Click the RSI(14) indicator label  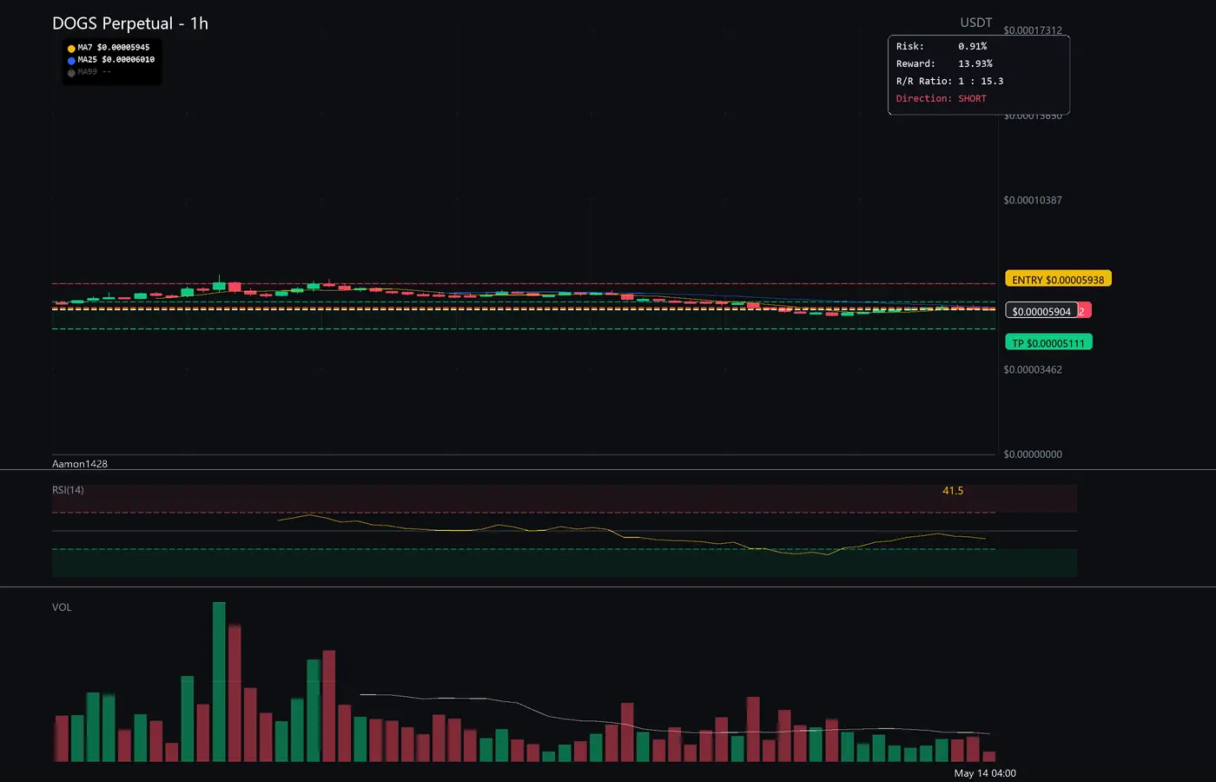click(68, 490)
